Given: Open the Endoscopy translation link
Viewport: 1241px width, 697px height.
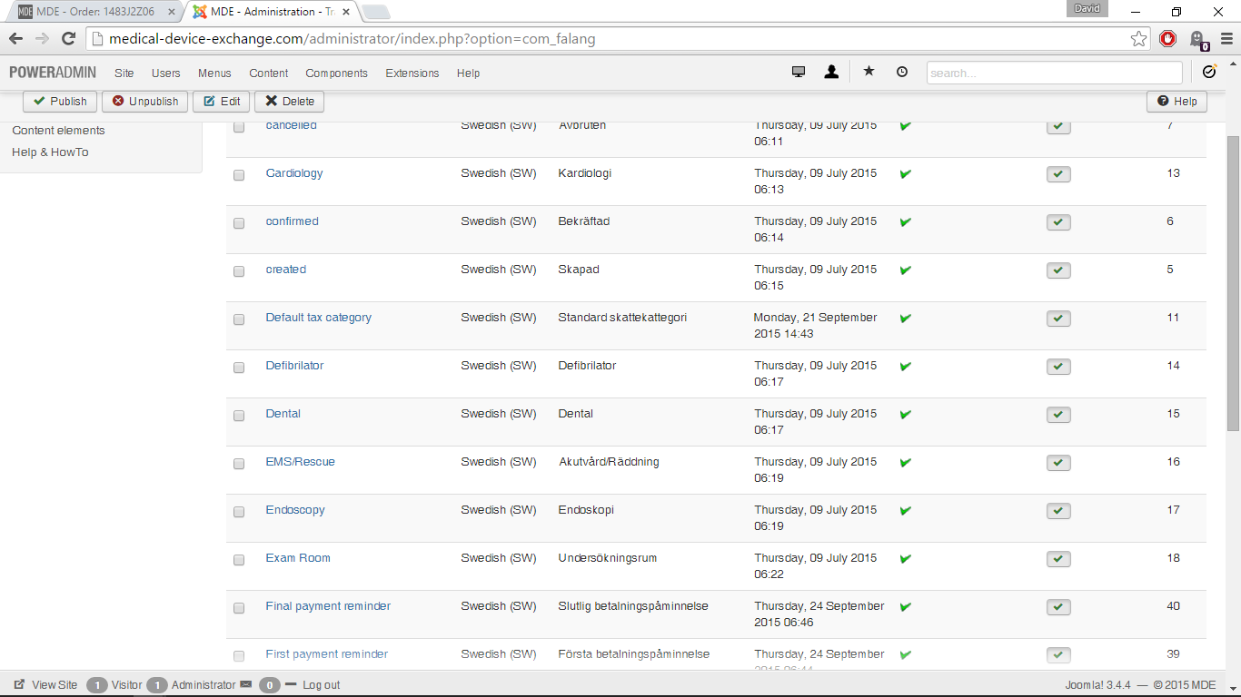Looking at the screenshot, I should coord(295,510).
